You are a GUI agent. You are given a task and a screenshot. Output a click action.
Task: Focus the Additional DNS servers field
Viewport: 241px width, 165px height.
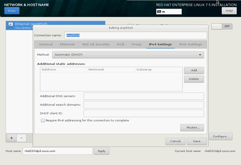pos(144,96)
